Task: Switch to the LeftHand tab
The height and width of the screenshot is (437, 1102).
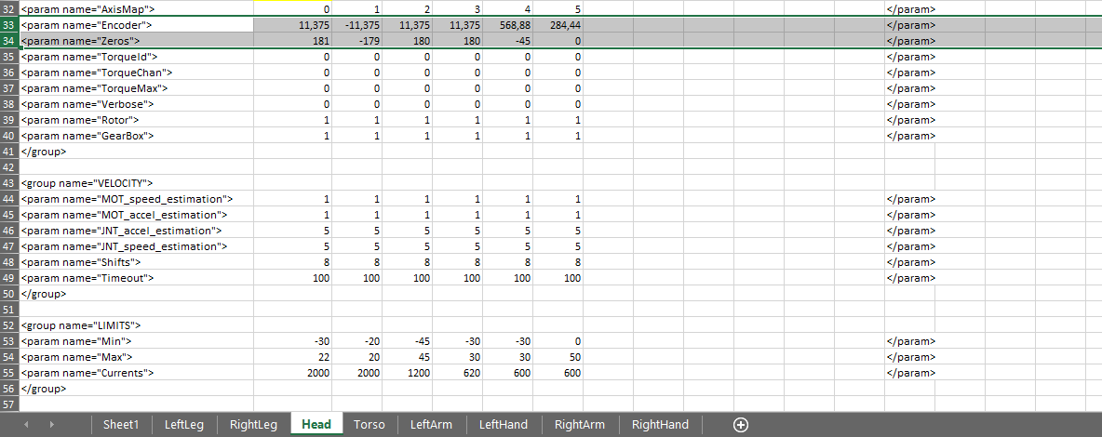Action: (x=503, y=425)
